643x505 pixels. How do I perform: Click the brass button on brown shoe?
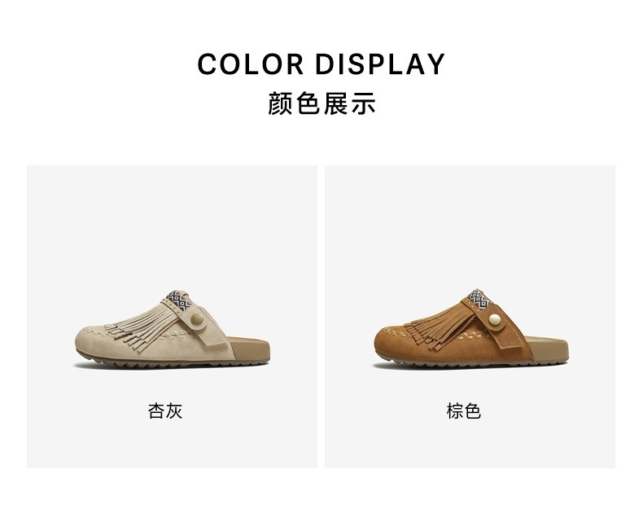point(495,318)
